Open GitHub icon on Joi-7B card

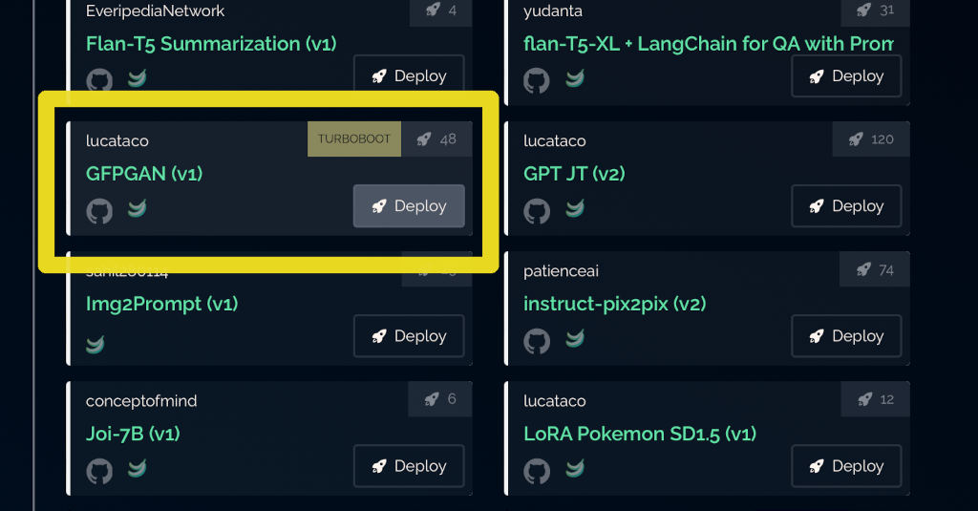[99, 471]
